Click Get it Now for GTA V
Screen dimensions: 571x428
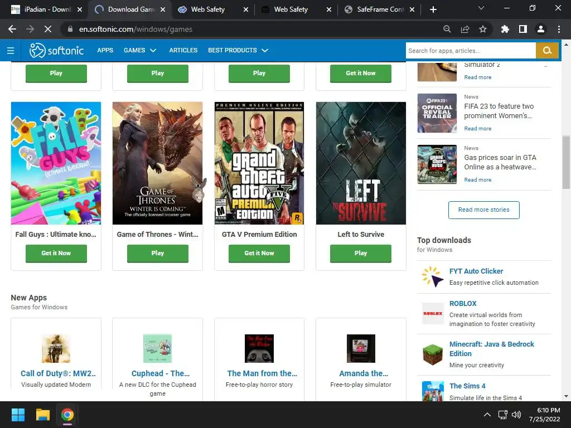[x=259, y=254]
